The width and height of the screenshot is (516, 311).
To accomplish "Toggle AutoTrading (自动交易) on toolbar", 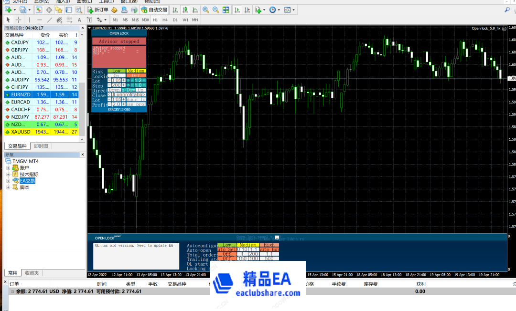I will pos(153,10).
